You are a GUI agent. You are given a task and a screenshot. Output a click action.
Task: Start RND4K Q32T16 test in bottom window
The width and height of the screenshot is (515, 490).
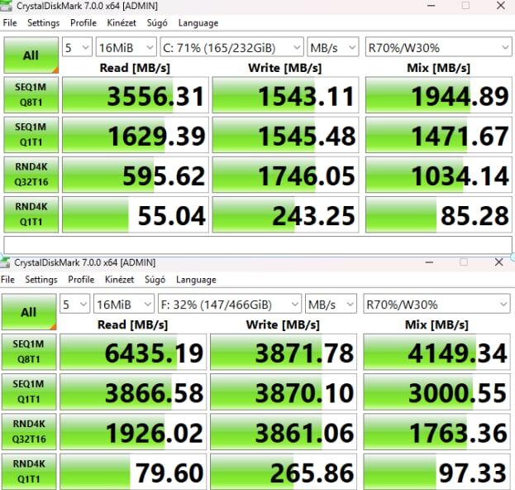pos(29,431)
